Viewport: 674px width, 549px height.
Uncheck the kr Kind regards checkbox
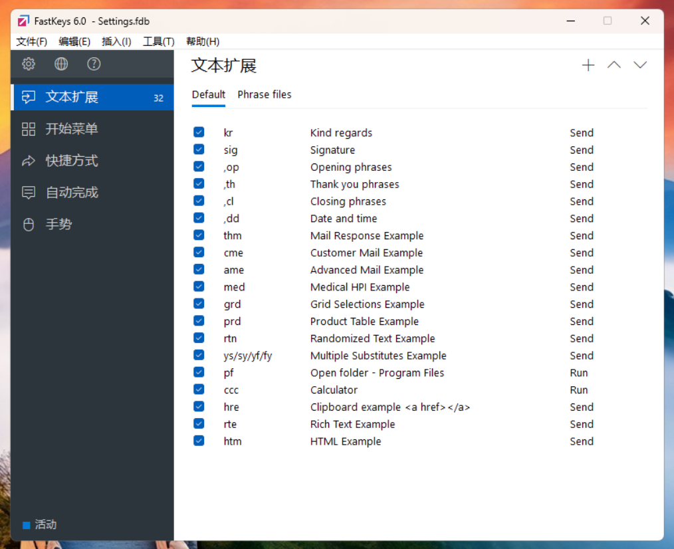point(199,132)
